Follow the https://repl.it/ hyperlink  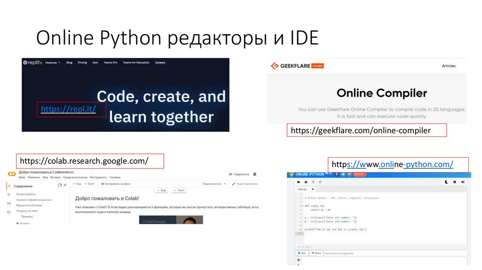point(68,109)
